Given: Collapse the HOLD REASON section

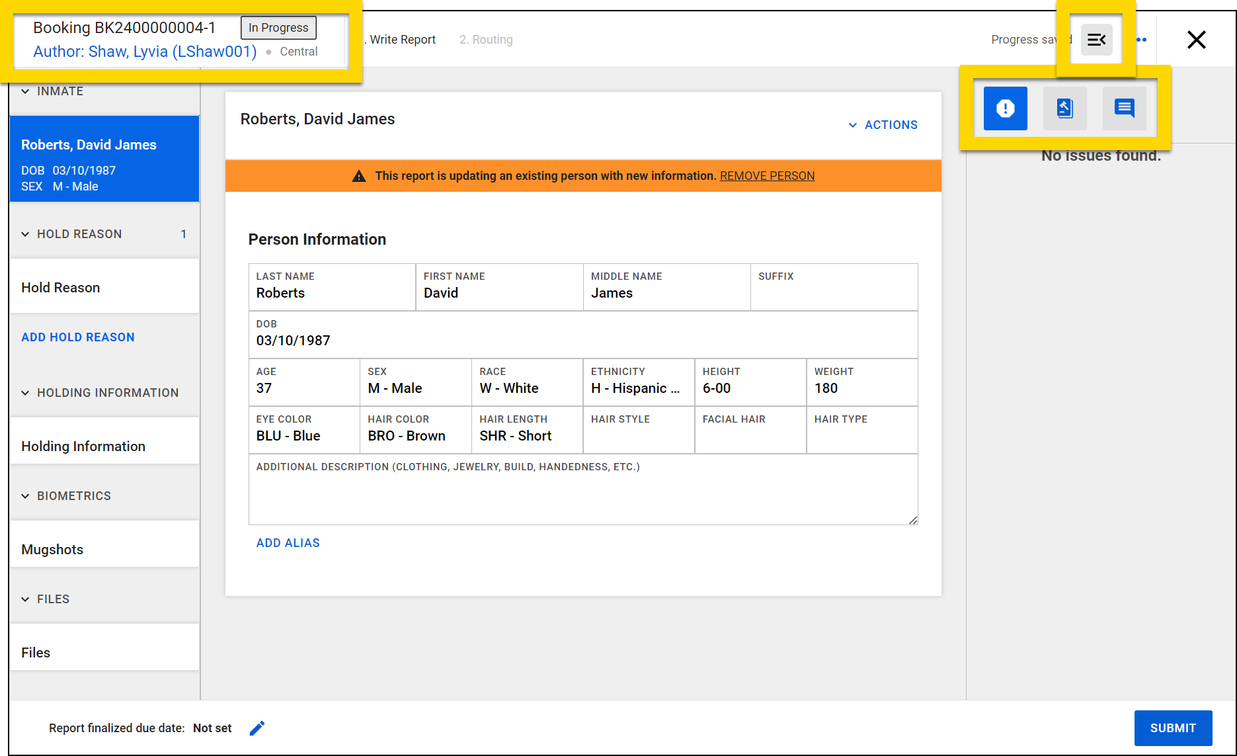Looking at the screenshot, I should (x=26, y=233).
